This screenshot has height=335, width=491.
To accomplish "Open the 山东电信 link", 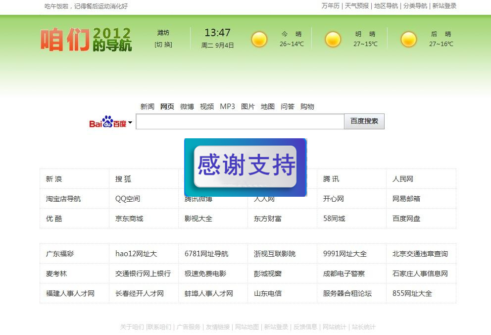I will click(267, 293).
